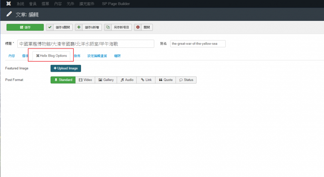Click the Upload Image button
This screenshot has width=324, height=177.
[66, 68]
